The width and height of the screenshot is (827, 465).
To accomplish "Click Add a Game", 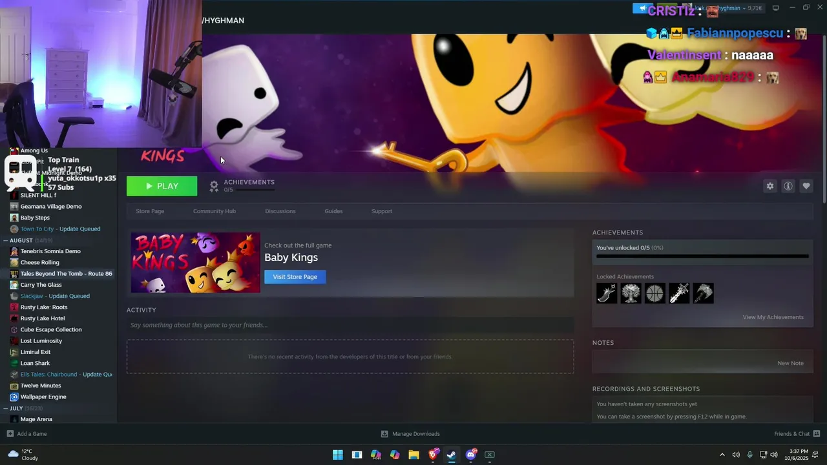I will pos(26,434).
